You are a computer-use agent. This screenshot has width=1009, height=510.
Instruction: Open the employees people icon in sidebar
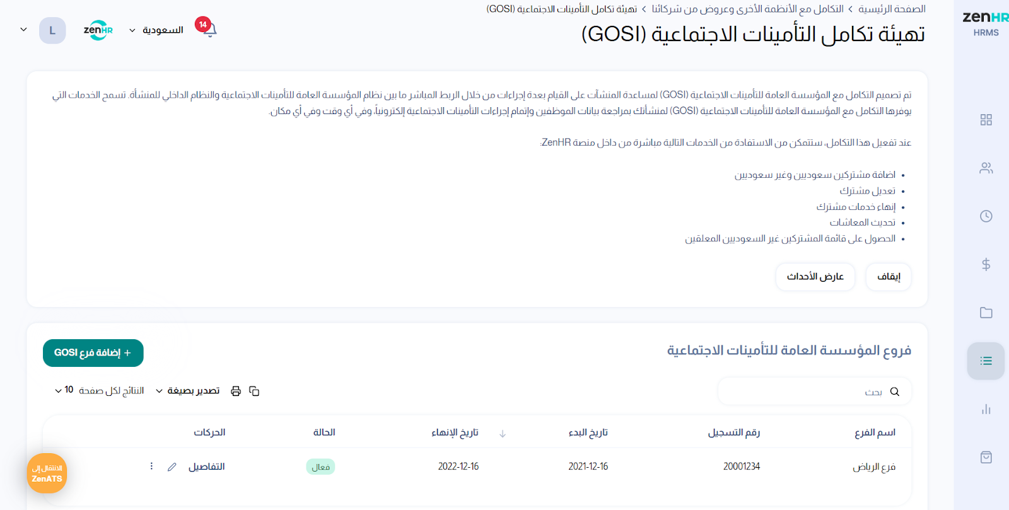point(986,168)
